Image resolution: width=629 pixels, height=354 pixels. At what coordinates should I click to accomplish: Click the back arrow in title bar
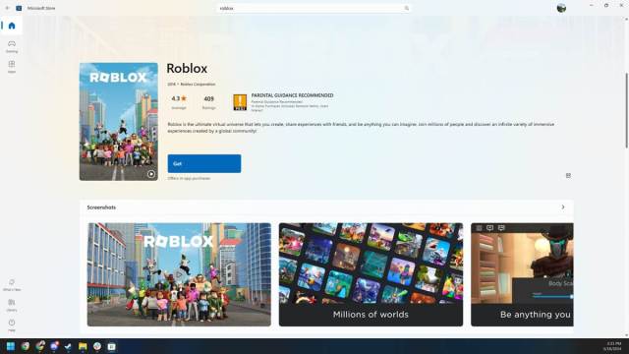(7, 8)
